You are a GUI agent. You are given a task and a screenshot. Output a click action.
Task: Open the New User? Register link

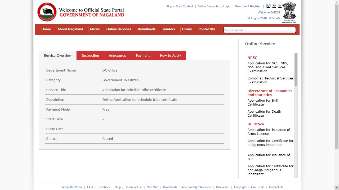248,6
